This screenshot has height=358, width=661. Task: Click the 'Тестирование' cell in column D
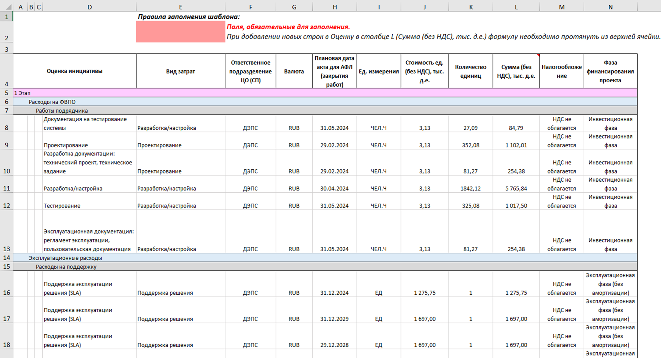[x=62, y=206]
